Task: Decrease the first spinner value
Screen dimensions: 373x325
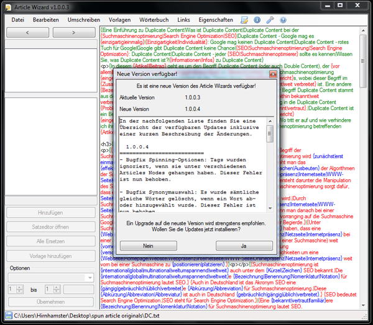Action: (x=19, y=292)
